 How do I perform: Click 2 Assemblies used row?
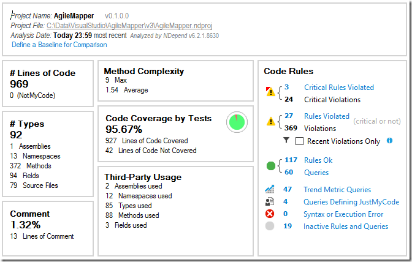click(134, 186)
